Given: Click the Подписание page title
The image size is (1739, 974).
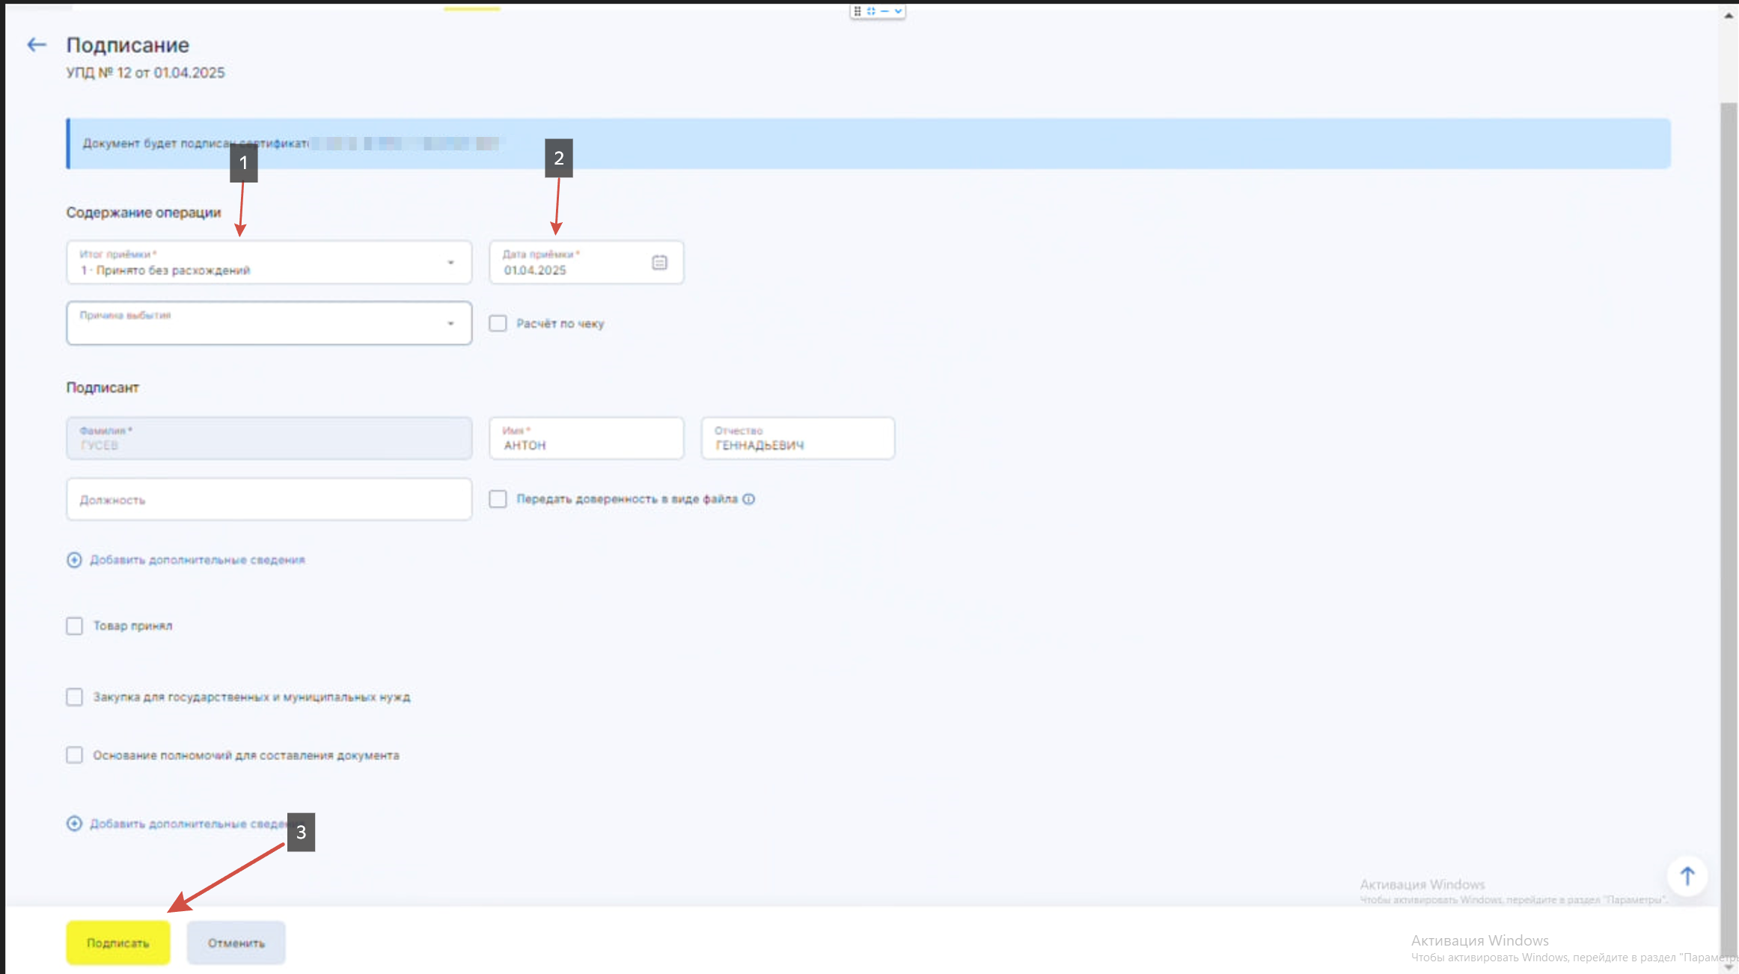Looking at the screenshot, I should click(x=128, y=45).
